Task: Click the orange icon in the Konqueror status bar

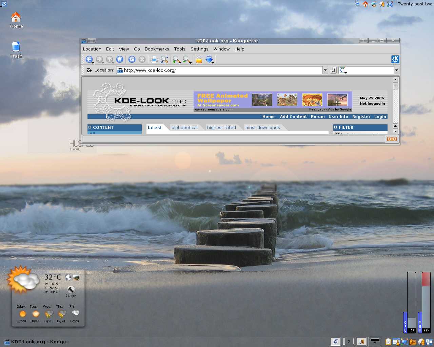Action: point(392,139)
